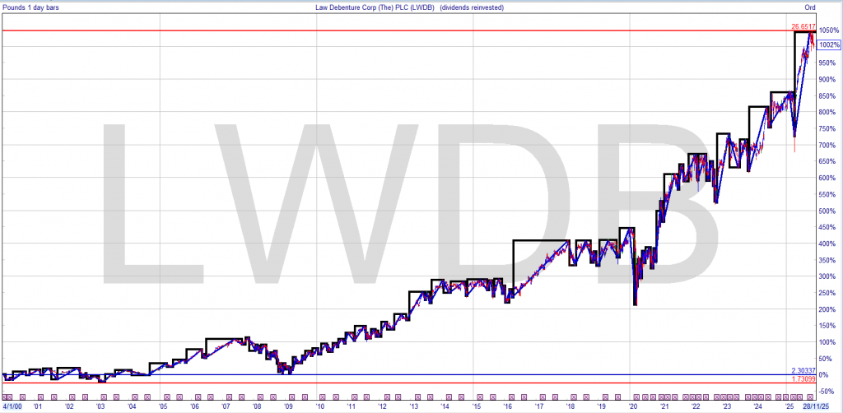This screenshot has height=413, width=843.
Task: Select the start date 4/1/00
Action: 11,406
